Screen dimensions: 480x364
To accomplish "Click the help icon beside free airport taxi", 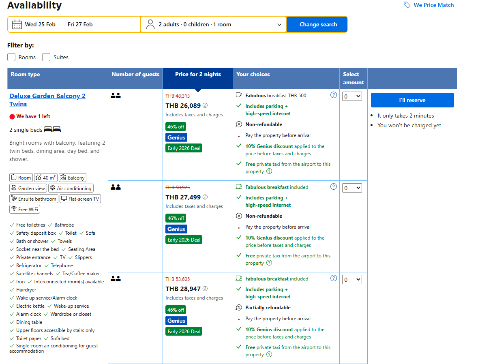I will [x=269, y=171].
